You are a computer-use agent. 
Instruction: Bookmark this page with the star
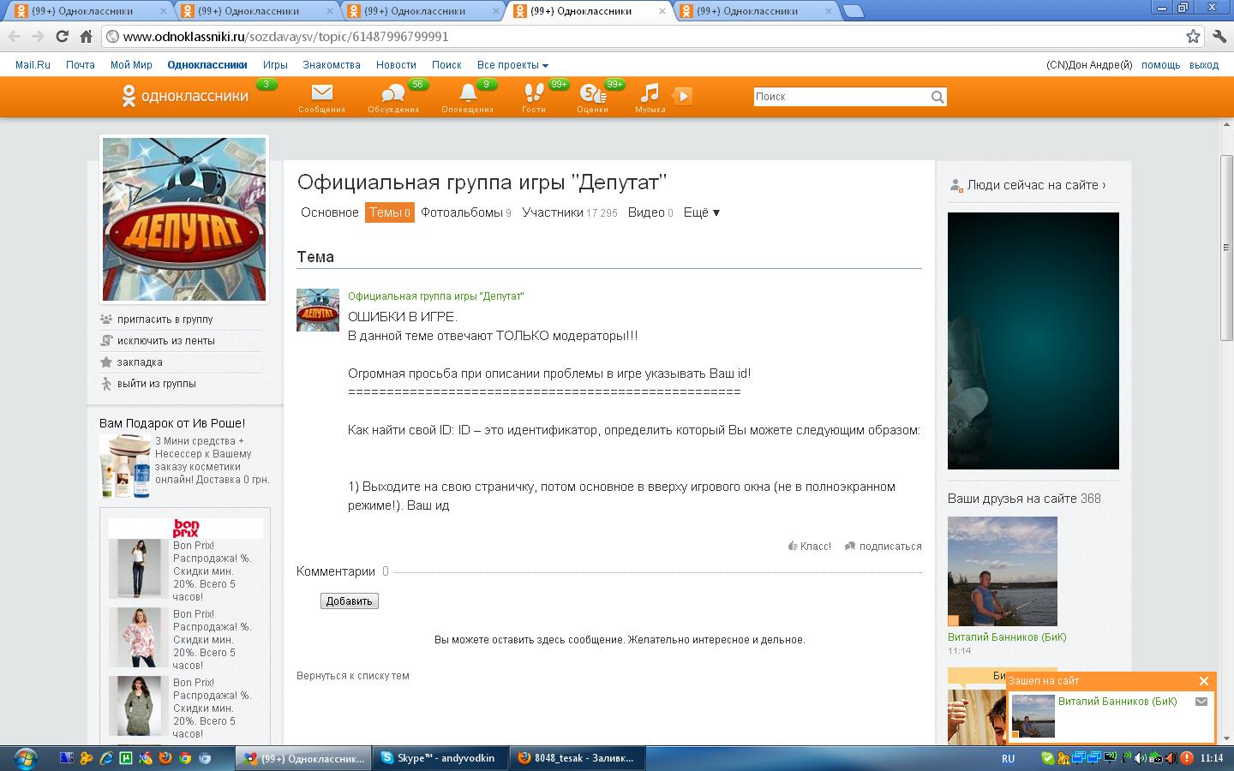click(1193, 36)
